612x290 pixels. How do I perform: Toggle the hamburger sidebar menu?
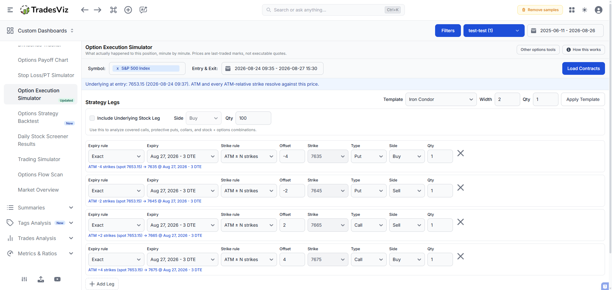(10, 10)
